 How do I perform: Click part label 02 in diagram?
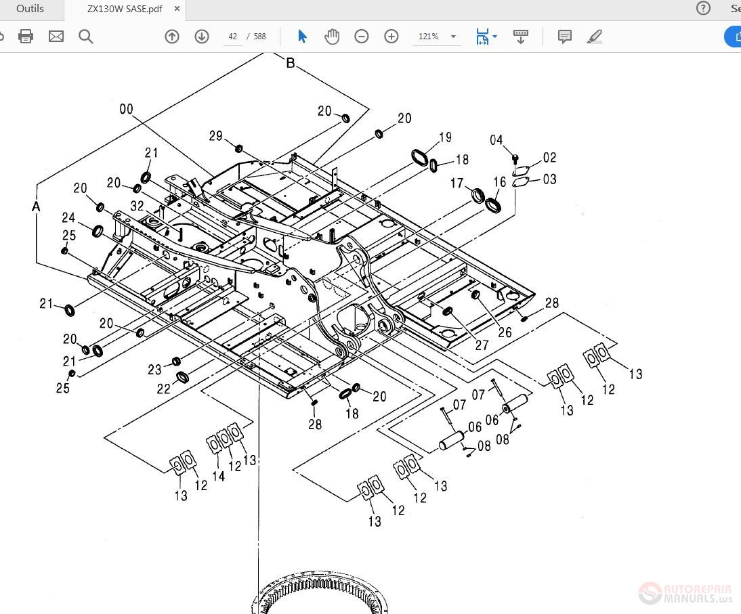549,158
